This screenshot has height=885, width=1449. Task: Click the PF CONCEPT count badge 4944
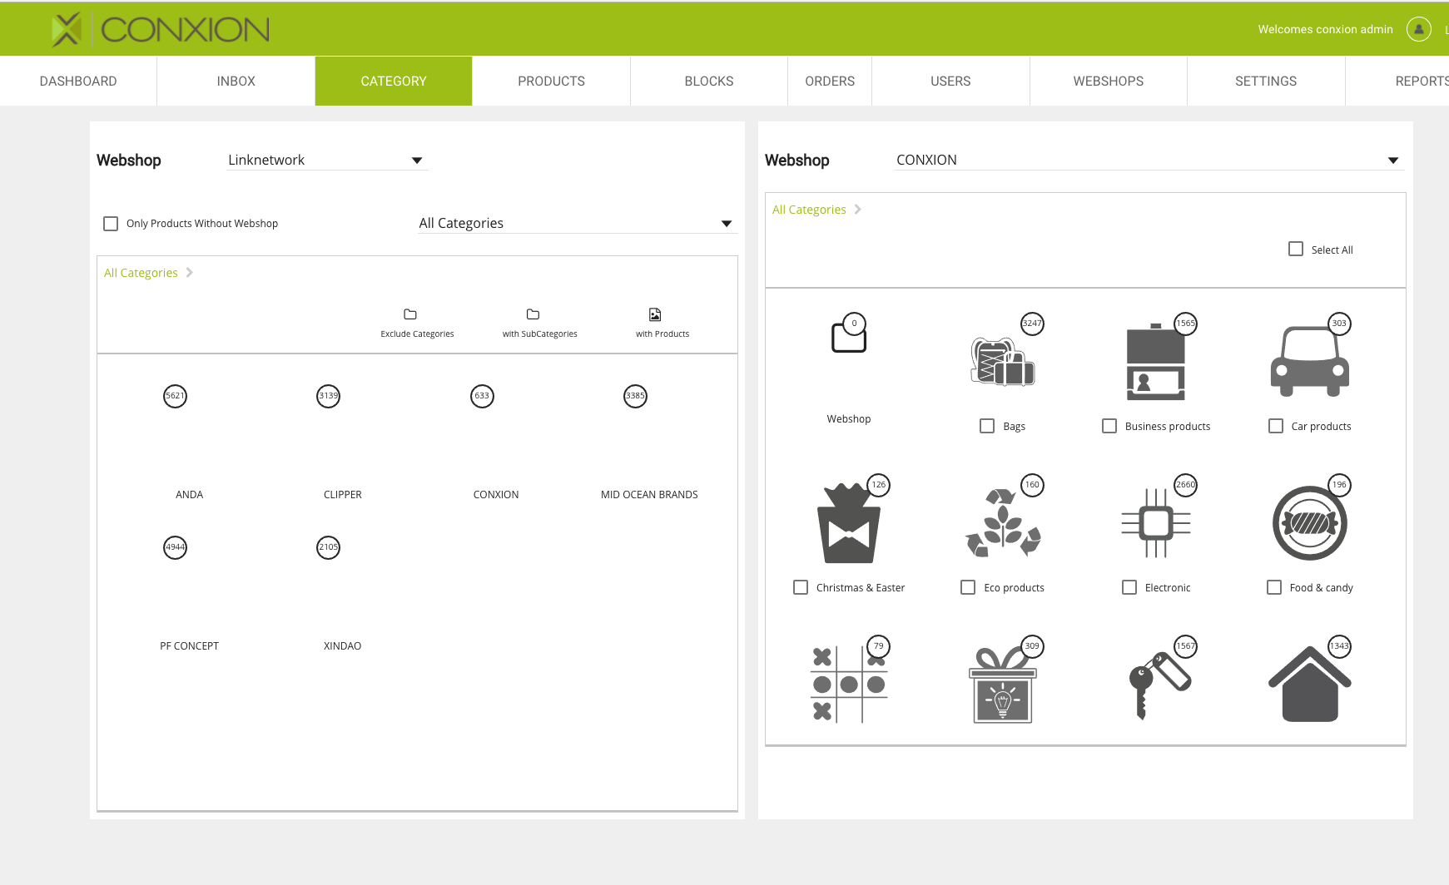click(175, 547)
